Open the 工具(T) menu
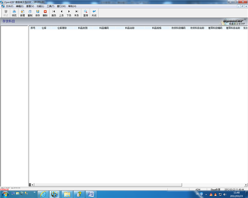The image size is (248, 198). [x=51, y=6]
